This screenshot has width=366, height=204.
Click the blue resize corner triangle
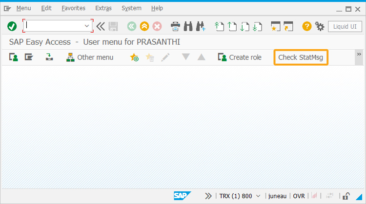[x=359, y=197]
